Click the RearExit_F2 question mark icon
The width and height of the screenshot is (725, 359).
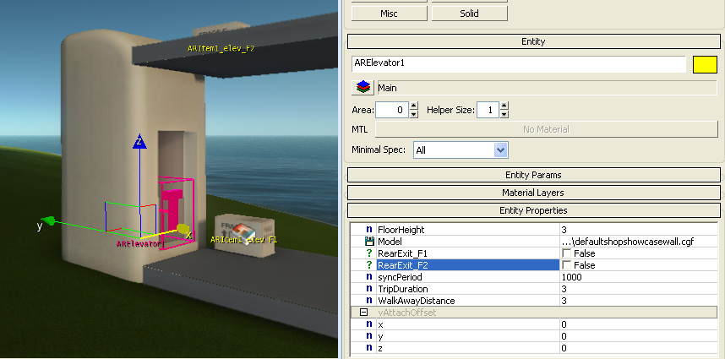pos(369,265)
